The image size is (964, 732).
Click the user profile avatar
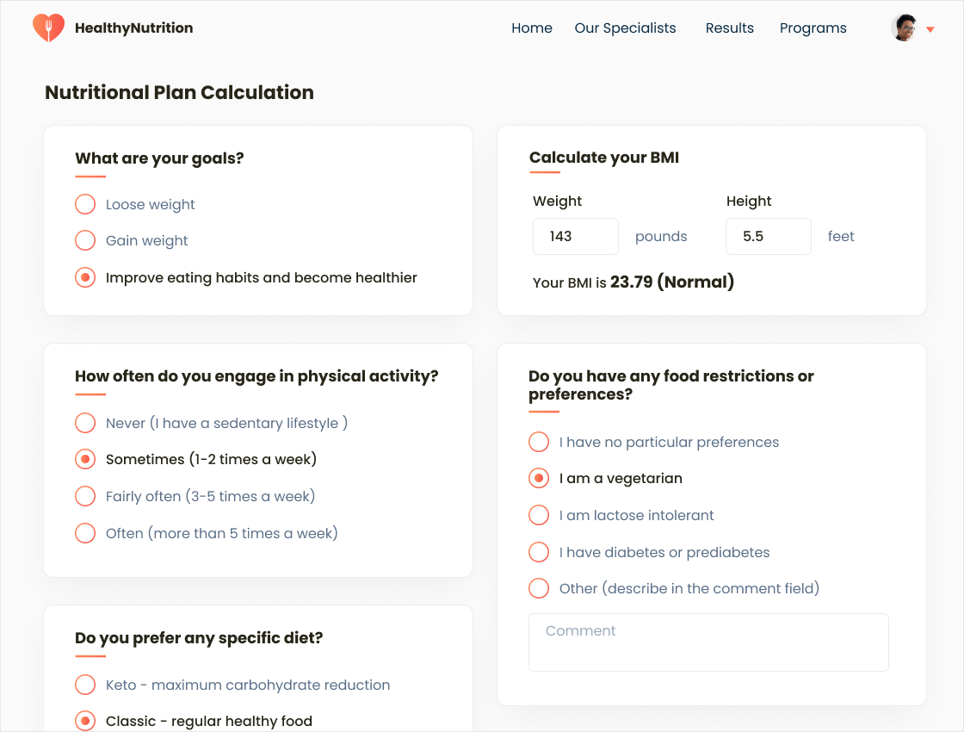click(x=904, y=28)
